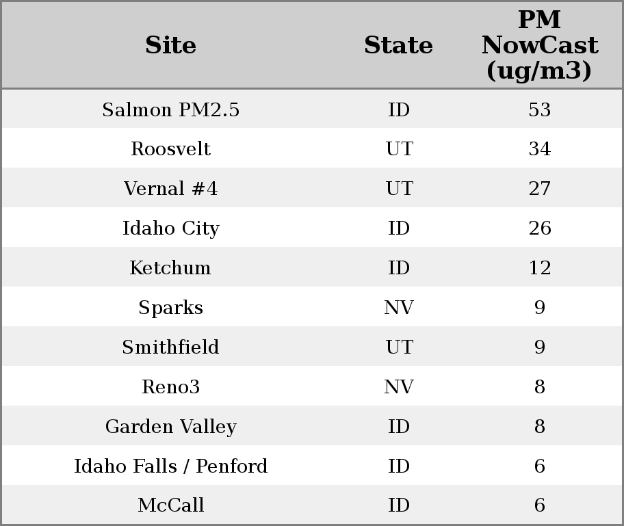The image size is (624, 526).
Task: Select the Smithfield site cell
Action: [x=171, y=347]
